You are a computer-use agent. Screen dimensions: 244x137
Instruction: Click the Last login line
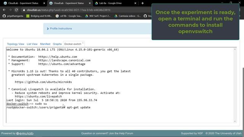click(52, 100)
